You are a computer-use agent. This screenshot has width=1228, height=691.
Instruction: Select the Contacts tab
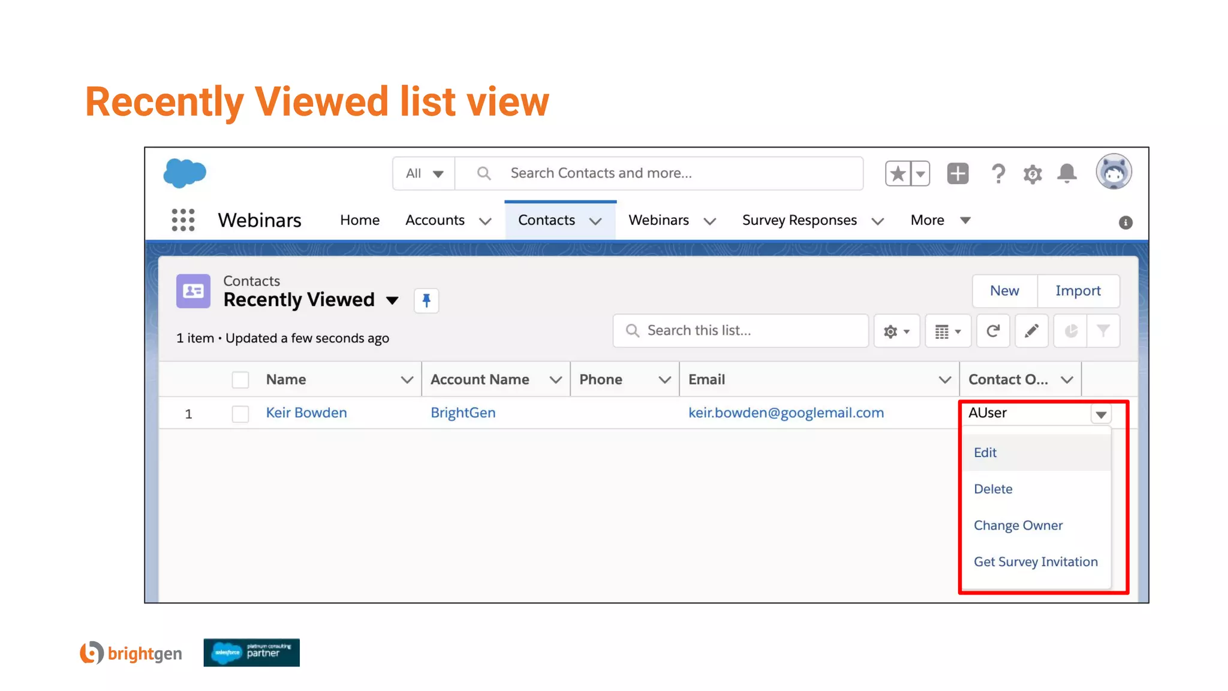546,220
